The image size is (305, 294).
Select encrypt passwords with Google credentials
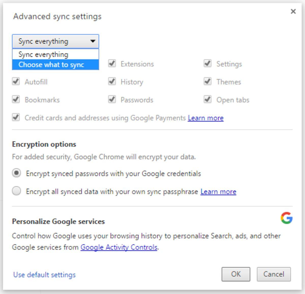16,173
